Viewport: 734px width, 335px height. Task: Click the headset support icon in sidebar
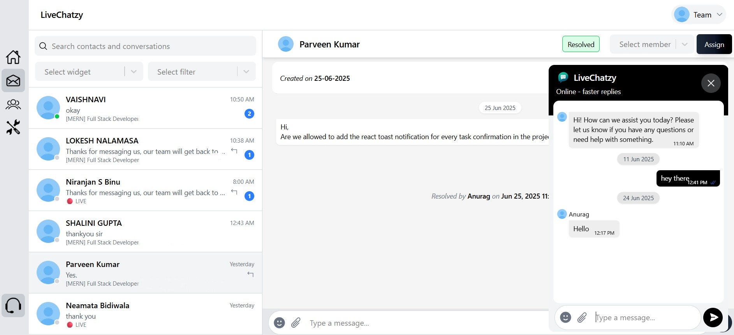click(x=13, y=305)
